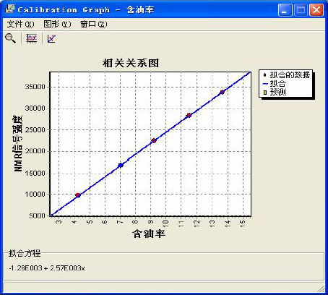Viewport: 328px width, 295px height.
Task: Open the 图形 menu
Action: click(57, 24)
